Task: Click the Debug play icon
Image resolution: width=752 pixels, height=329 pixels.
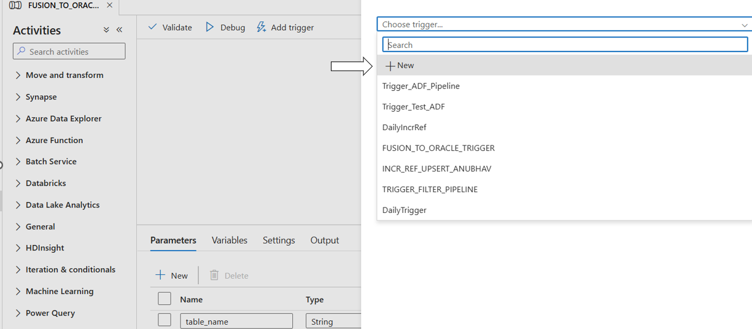Action: [x=210, y=27]
